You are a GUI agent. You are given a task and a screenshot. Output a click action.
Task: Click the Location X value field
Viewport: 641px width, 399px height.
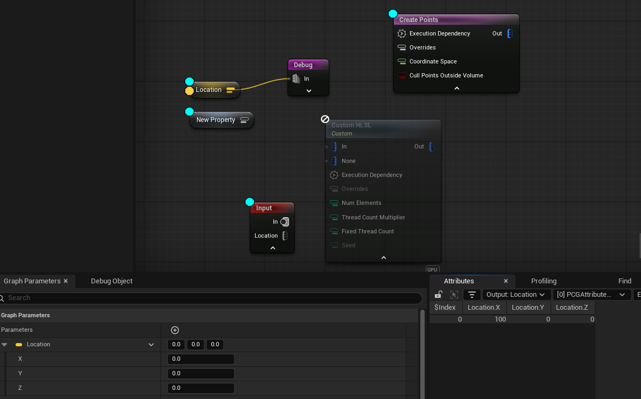point(201,359)
